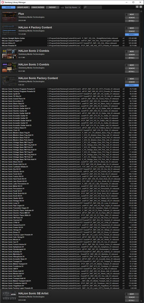Select row HALion Sonic Pipe Organ 01

tap(70, 206)
